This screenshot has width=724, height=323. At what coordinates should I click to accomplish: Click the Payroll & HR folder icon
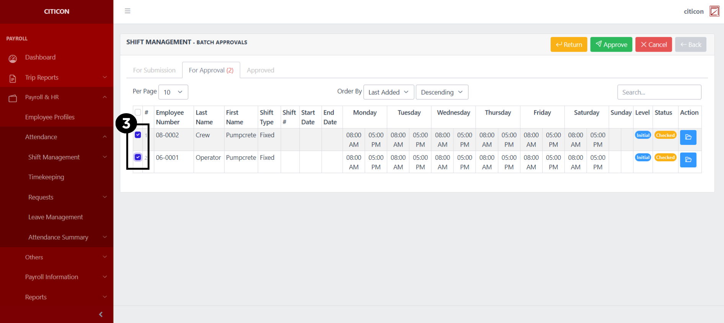coord(13,98)
